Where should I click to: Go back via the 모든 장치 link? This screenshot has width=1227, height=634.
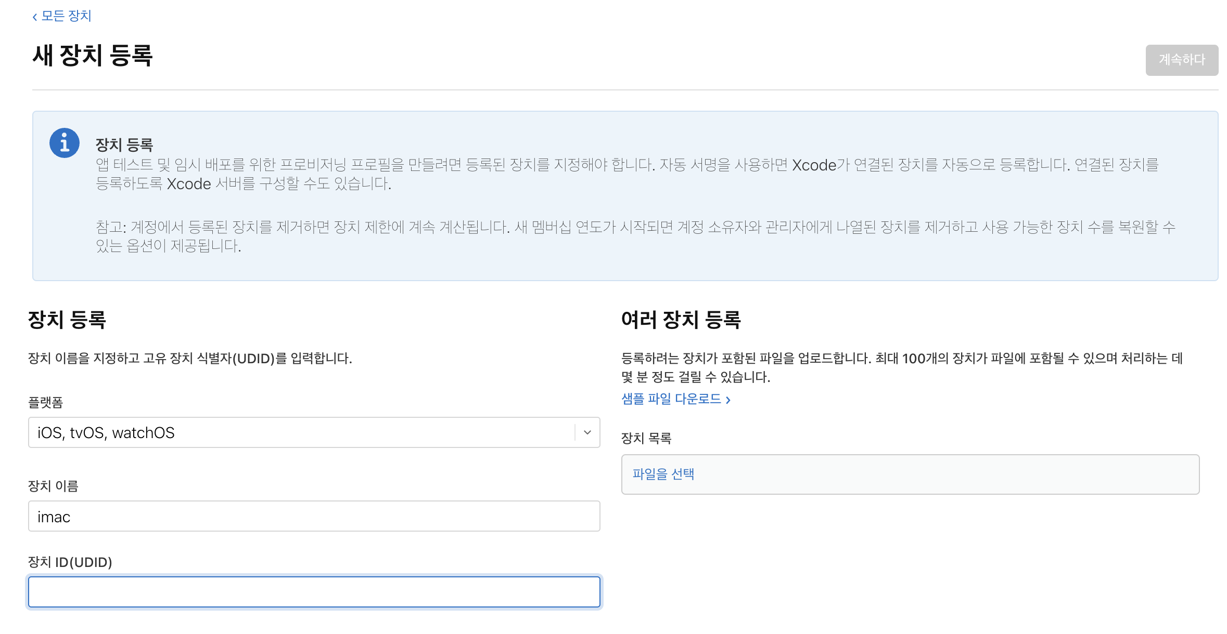coord(66,16)
